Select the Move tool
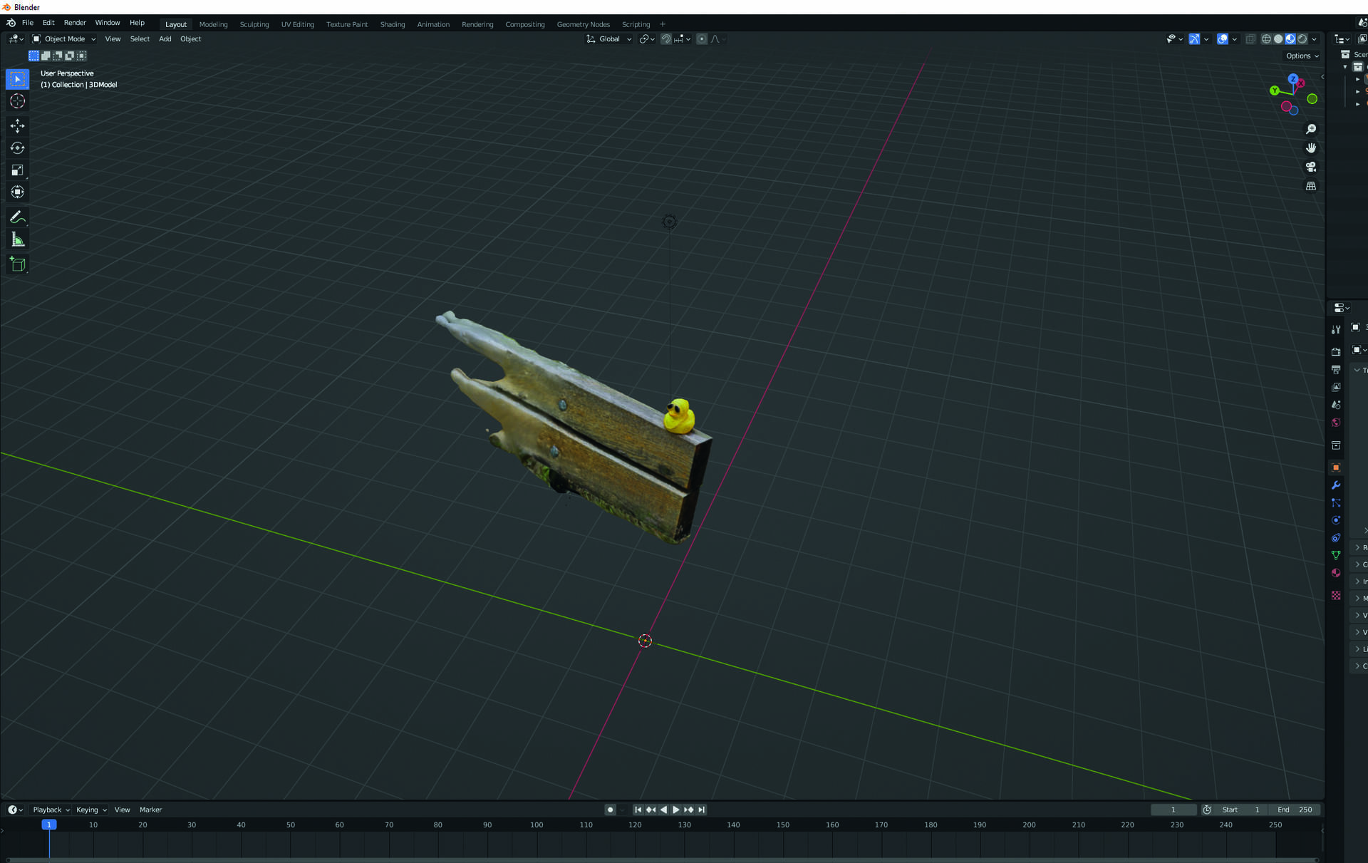Image resolution: width=1368 pixels, height=863 pixels. (17, 126)
